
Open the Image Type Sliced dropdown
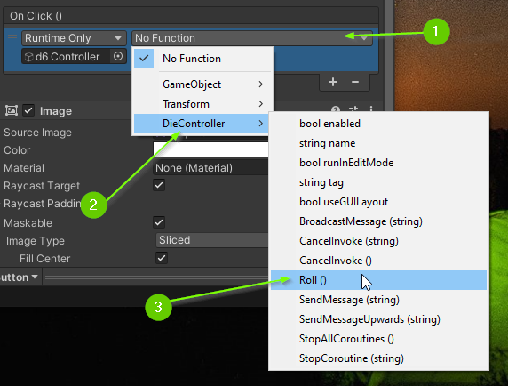[x=212, y=240]
